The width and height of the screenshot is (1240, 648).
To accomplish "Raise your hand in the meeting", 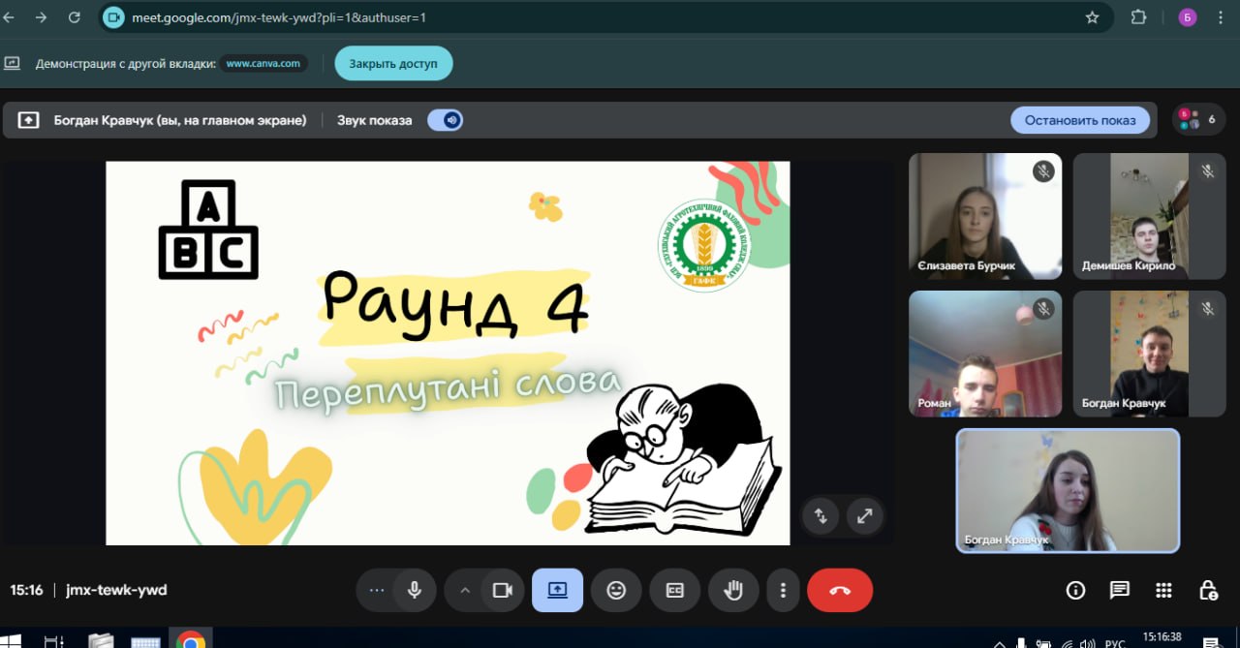I will click(732, 590).
